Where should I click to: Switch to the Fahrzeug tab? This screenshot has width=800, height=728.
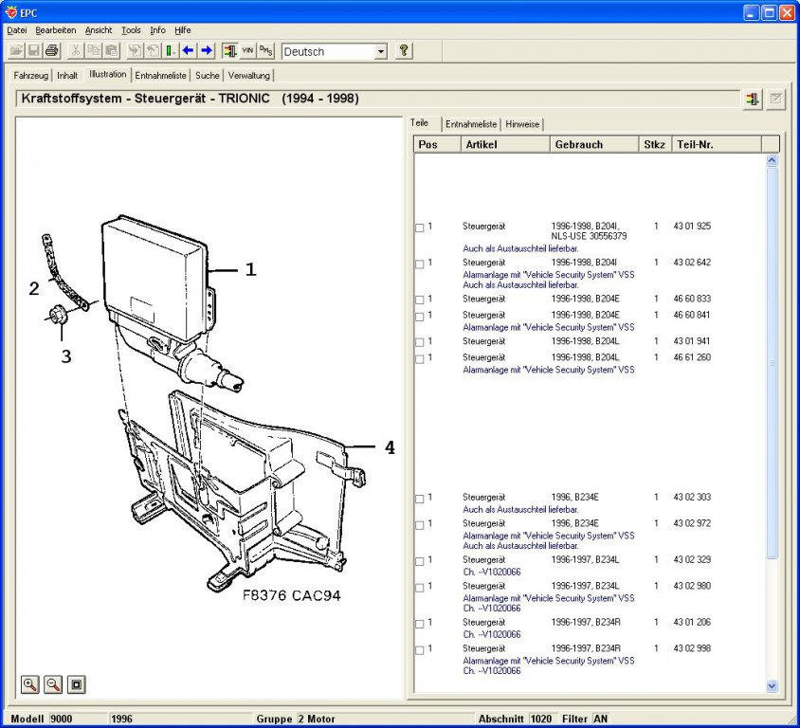(x=30, y=76)
